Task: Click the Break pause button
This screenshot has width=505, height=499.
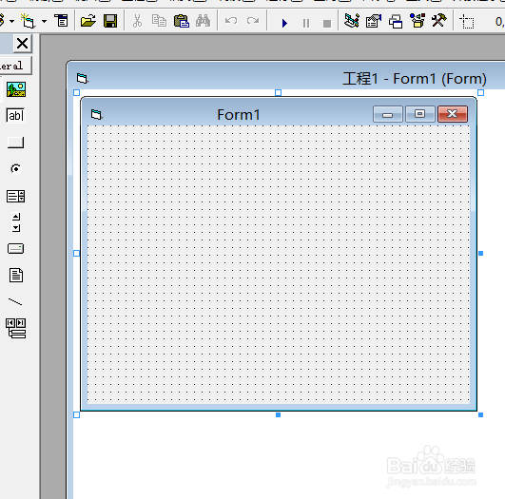Action: tap(306, 23)
